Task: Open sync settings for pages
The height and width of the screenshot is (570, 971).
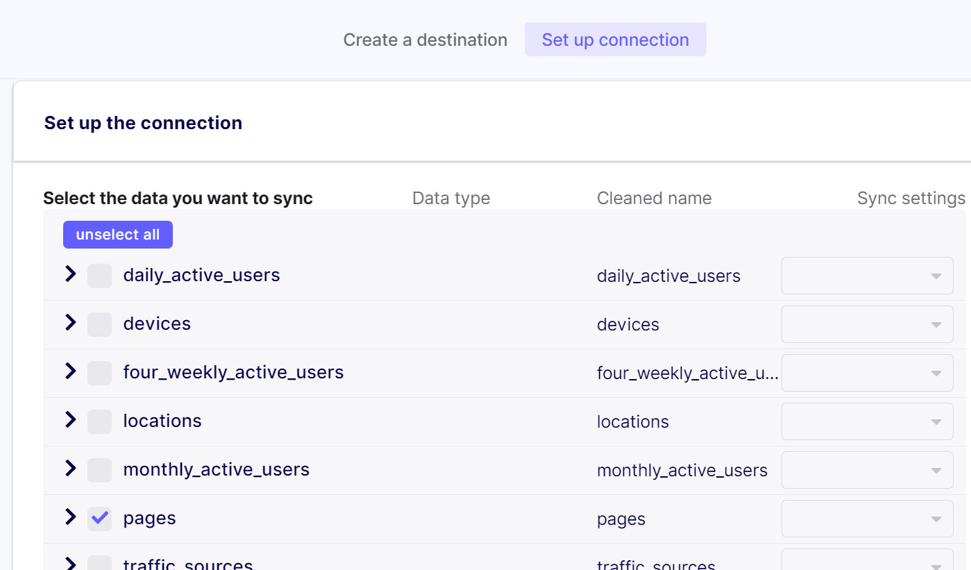Action: [x=867, y=519]
